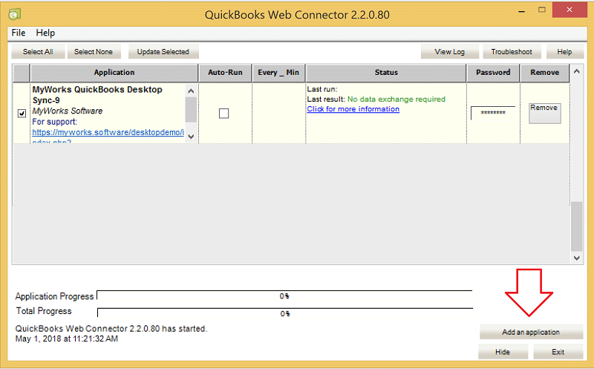Open the File menu
The height and width of the screenshot is (369, 594).
coord(18,33)
